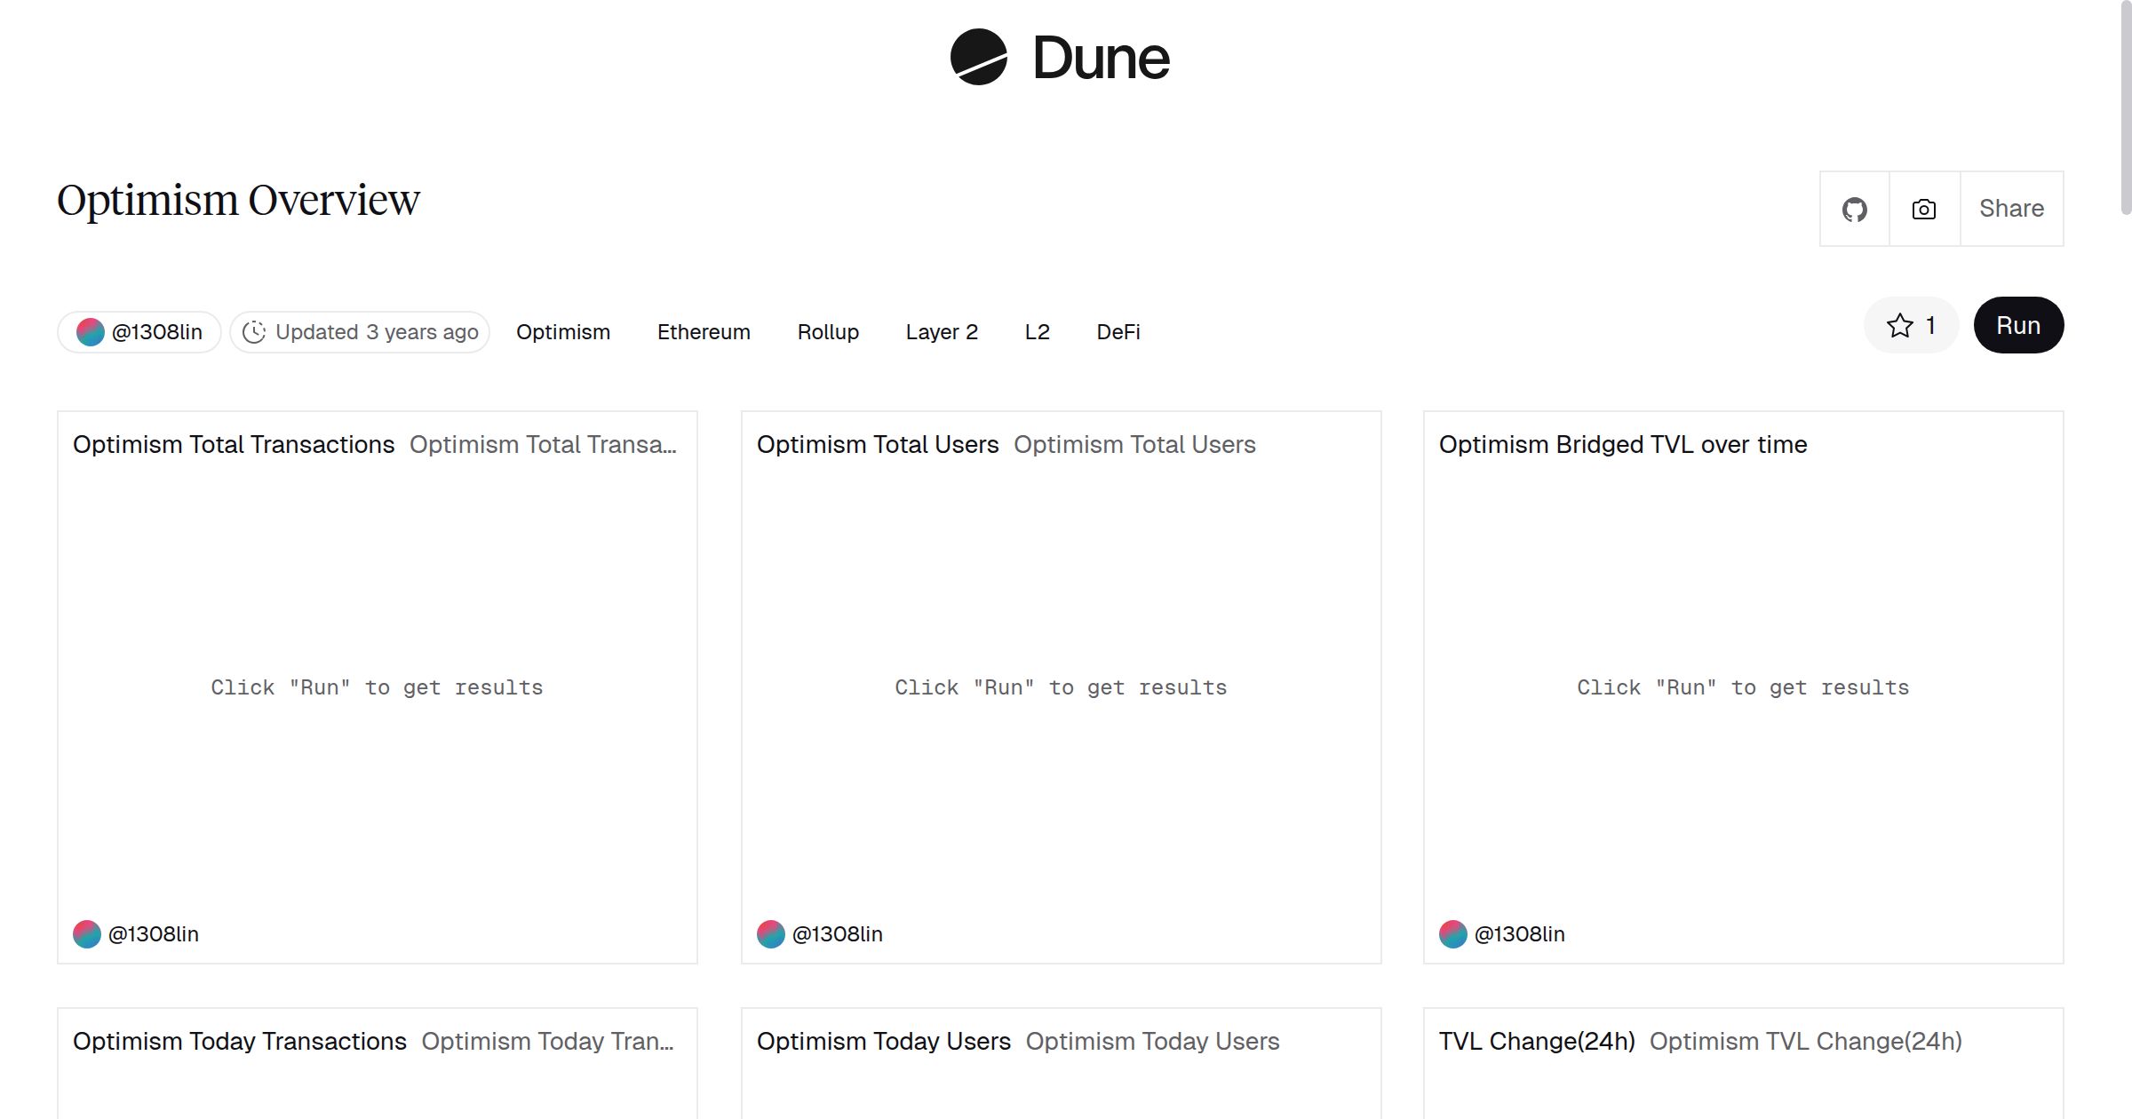Screen dimensions: 2132x1119
Task: Click avatar in Optimism Total Users card
Action: point(771,933)
